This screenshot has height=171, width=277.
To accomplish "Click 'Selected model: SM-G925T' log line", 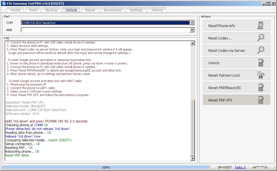I will point(25,106).
